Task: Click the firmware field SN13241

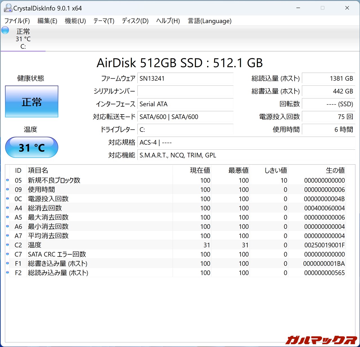Action: [185, 79]
